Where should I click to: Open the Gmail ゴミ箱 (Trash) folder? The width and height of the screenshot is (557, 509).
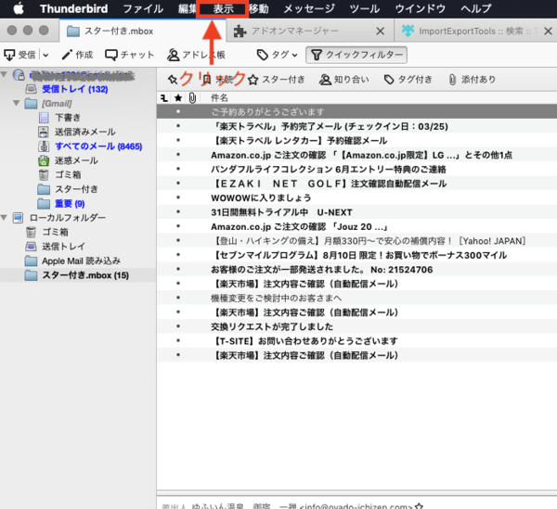pyautogui.click(x=44, y=175)
